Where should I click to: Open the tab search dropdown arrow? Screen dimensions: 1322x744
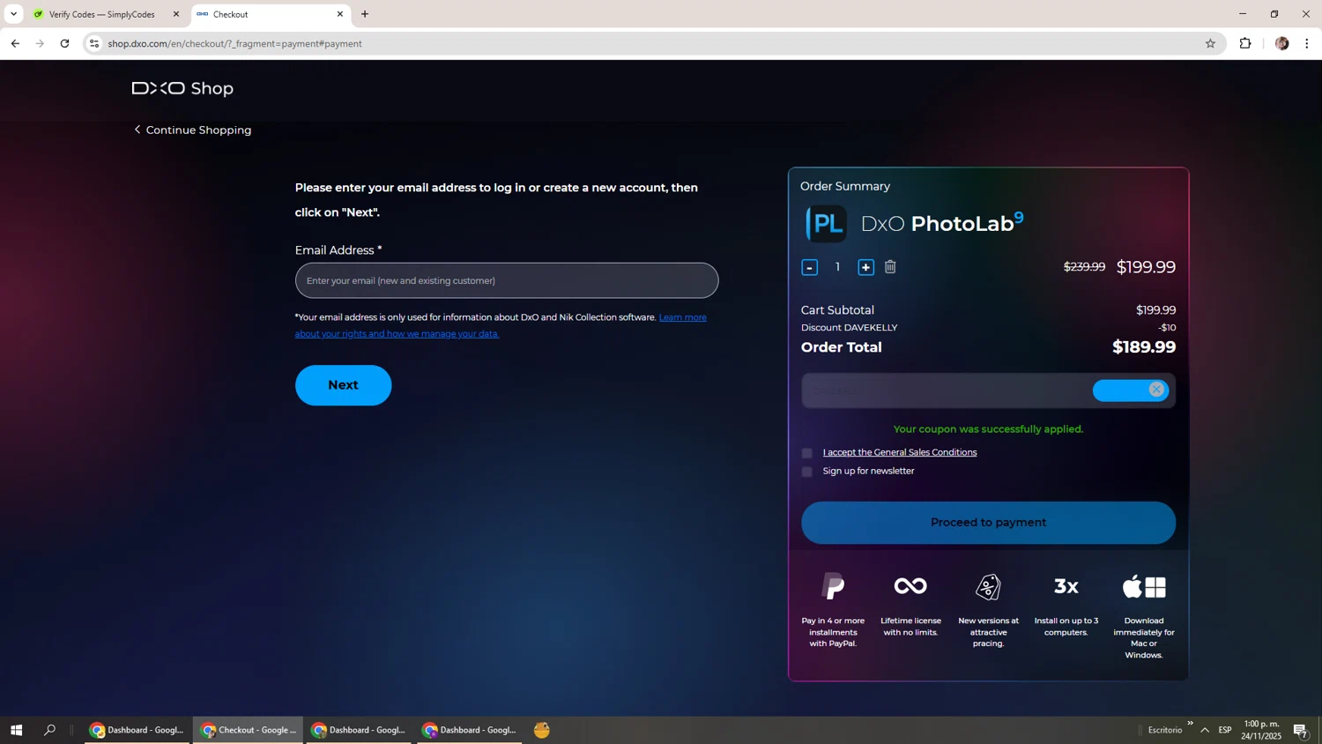(x=13, y=14)
